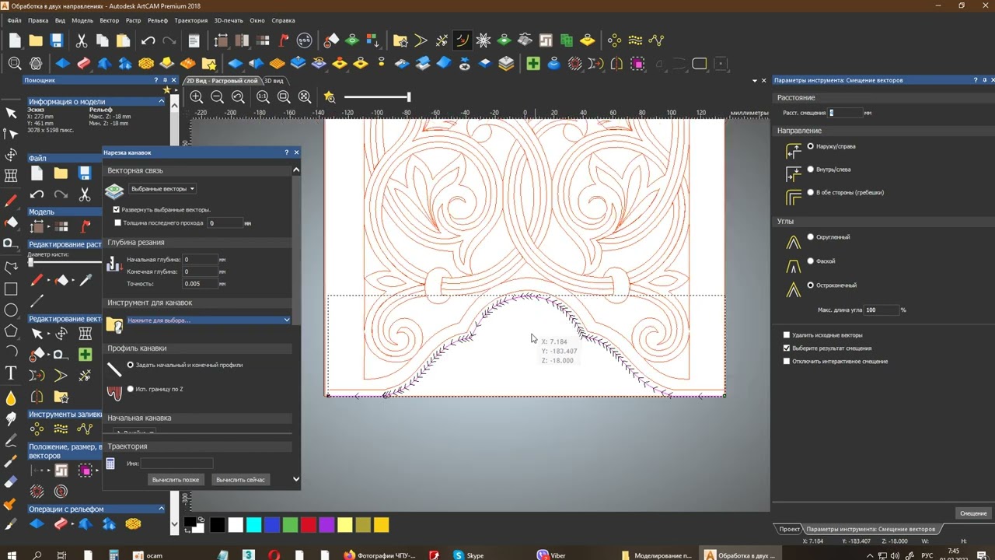Click the Смещение button
The width and height of the screenshot is (995, 560).
coord(973,513)
